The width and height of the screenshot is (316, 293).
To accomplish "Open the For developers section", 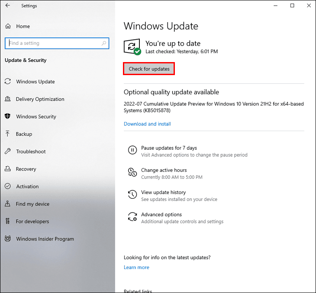I will 32,221.
